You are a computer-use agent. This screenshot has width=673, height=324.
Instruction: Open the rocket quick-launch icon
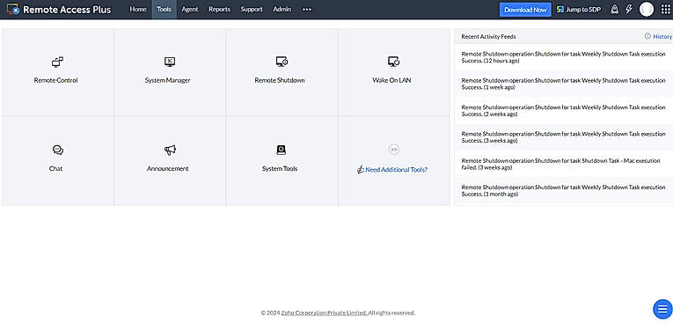614,10
